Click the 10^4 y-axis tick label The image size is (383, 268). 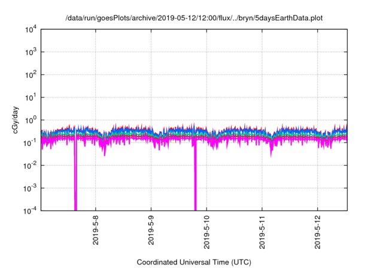click(x=31, y=29)
